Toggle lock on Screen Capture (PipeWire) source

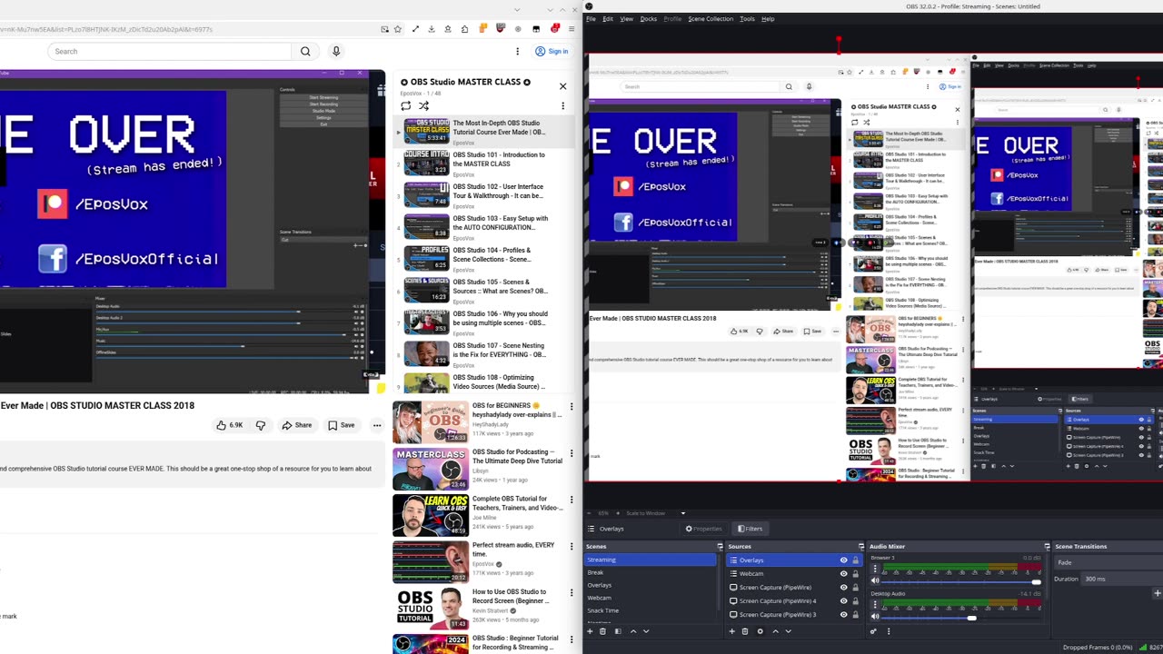point(855,588)
